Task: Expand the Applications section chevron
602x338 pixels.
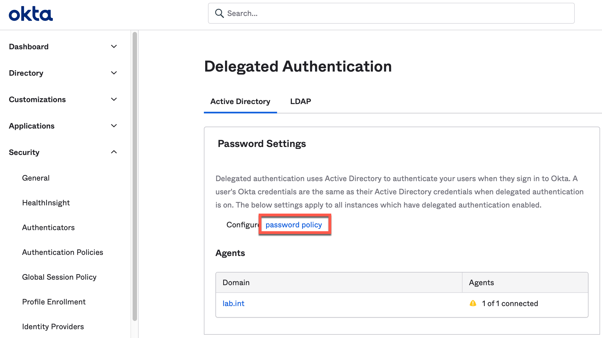Action: point(114,126)
